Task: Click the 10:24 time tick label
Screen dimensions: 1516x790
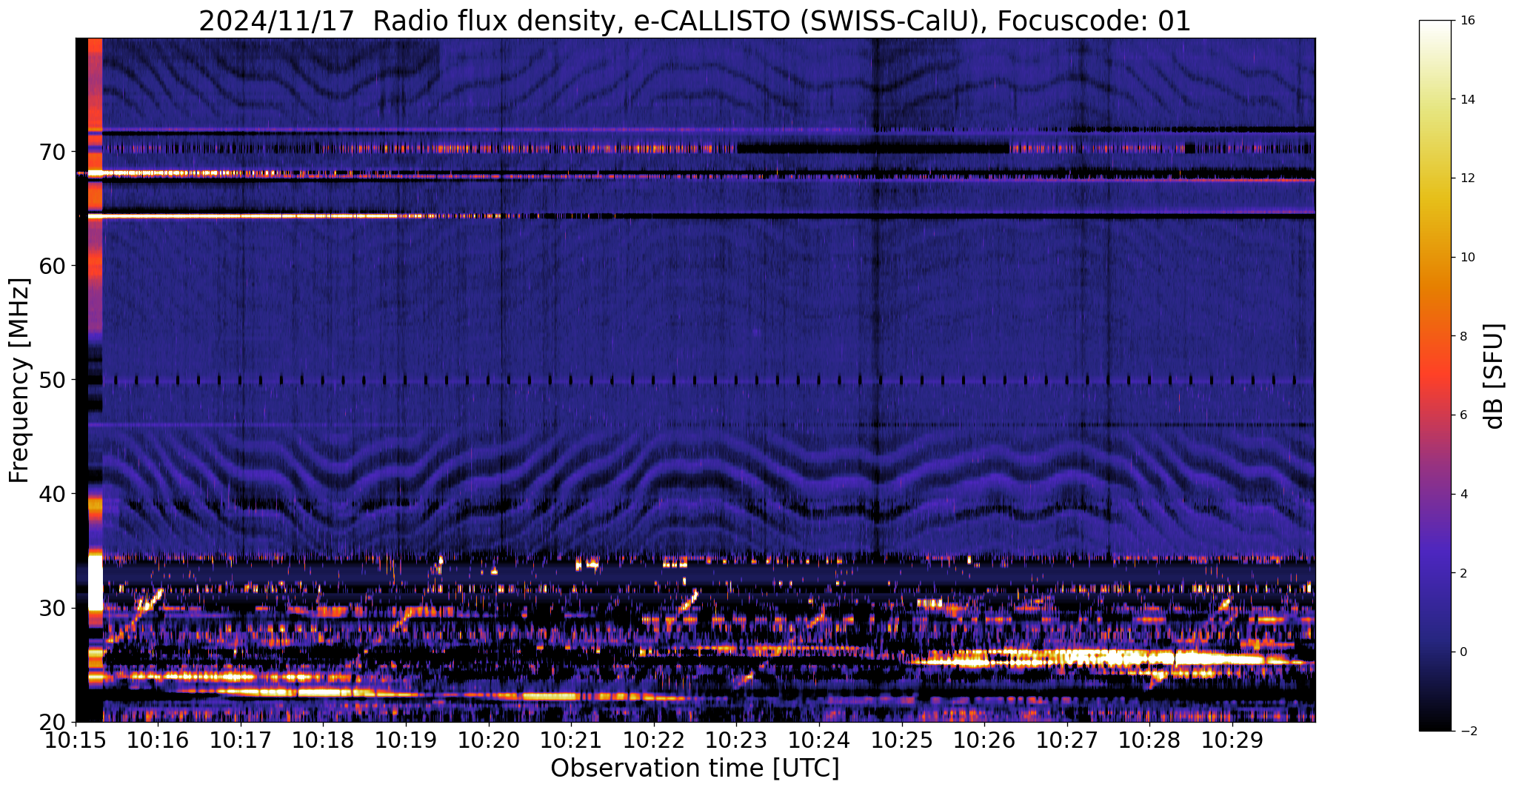Action: tap(818, 740)
